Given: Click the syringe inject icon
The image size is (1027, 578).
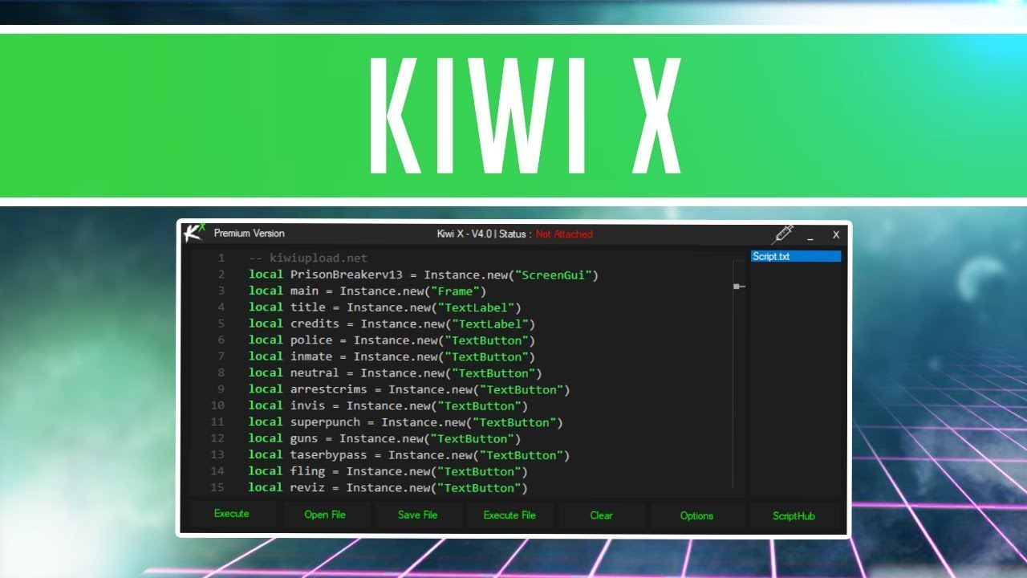Looking at the screenshot, I should (783, 234).
